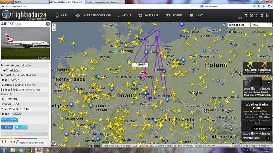Click the AIB95F label on the map
The height and width of the screenshot is (153, 273).
click(140, 65)
